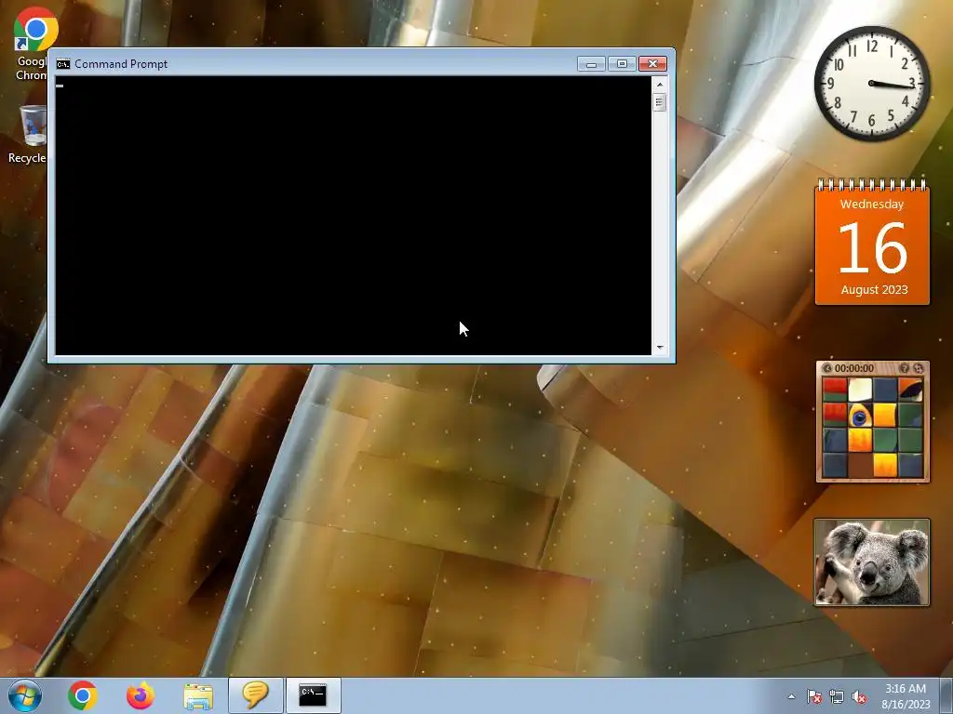The height and width of the screenshot is (714, 953).
Task: Open the yellow chat bubble taskbar app
Action: (255, 695)
